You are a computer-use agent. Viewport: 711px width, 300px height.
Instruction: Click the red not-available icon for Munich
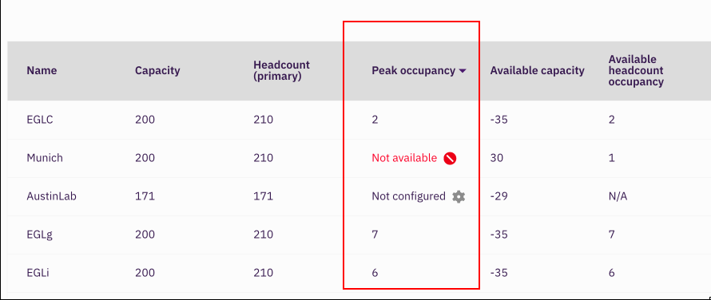click(450, 158)
